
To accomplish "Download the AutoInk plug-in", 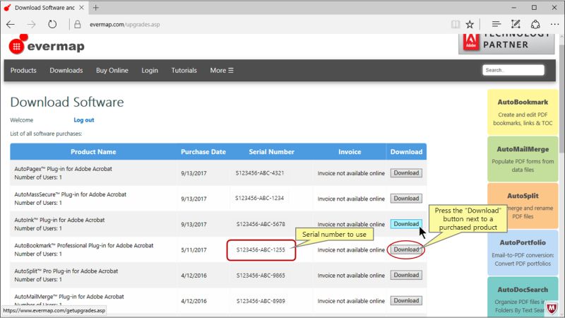I will tap(406, 224).
